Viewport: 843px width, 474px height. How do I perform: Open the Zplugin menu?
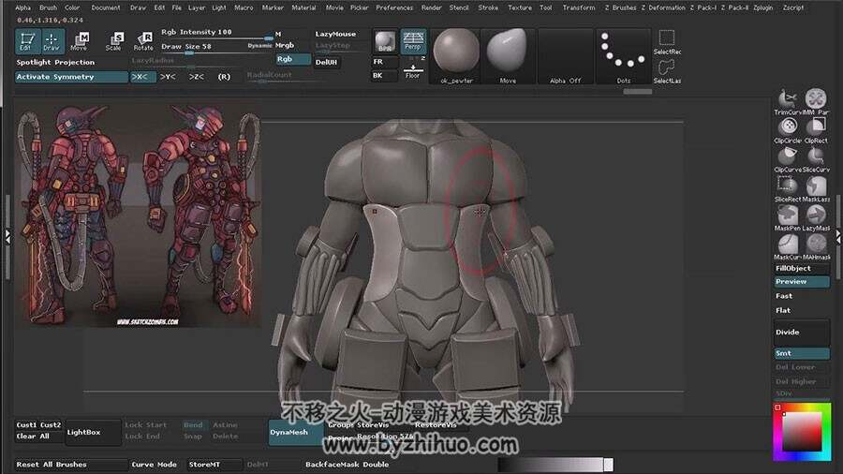[762, 7]
